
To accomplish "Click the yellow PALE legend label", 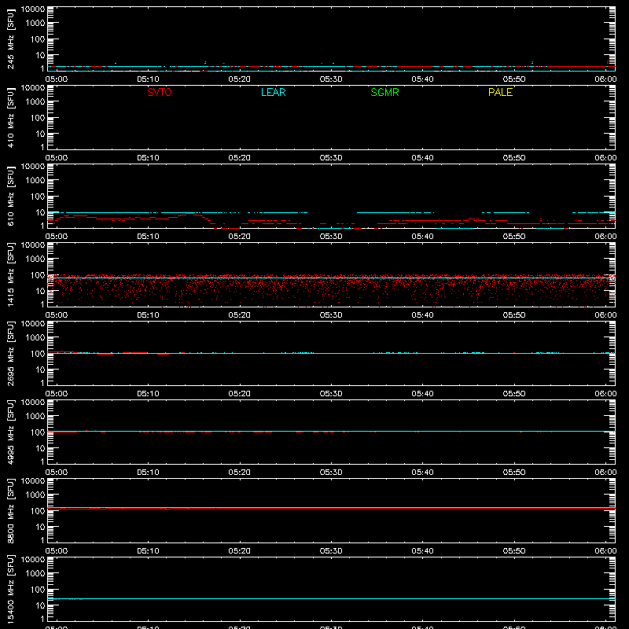I will tap(500, 92).
